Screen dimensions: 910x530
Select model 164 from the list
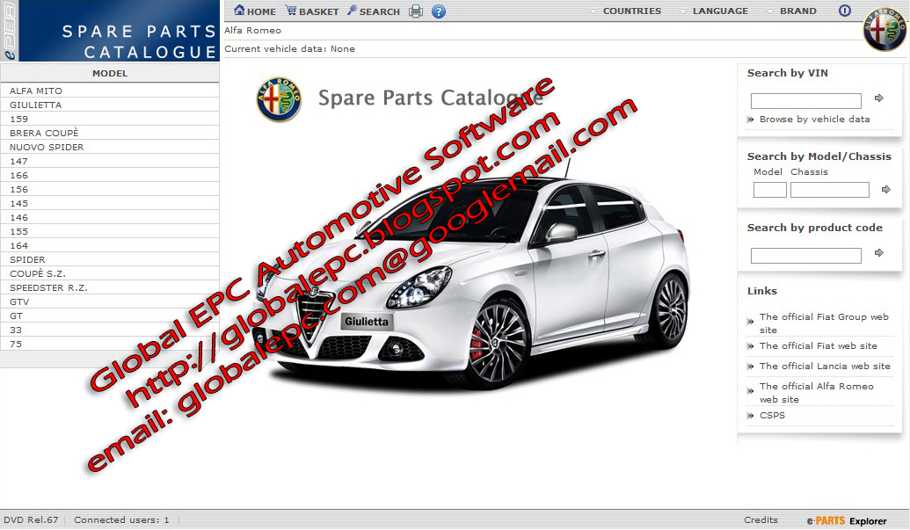110,245
